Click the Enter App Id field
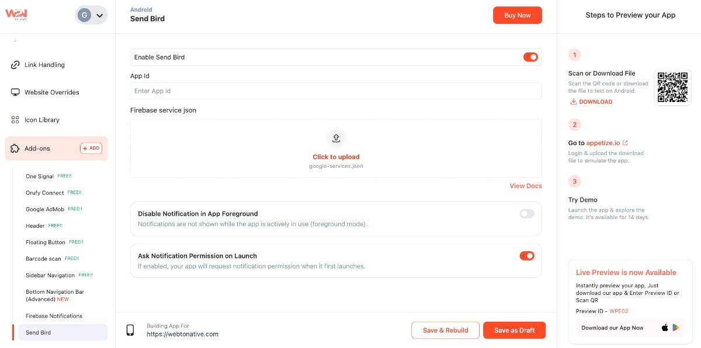This screenshot has width=701, height=348. tap(336, 91)
